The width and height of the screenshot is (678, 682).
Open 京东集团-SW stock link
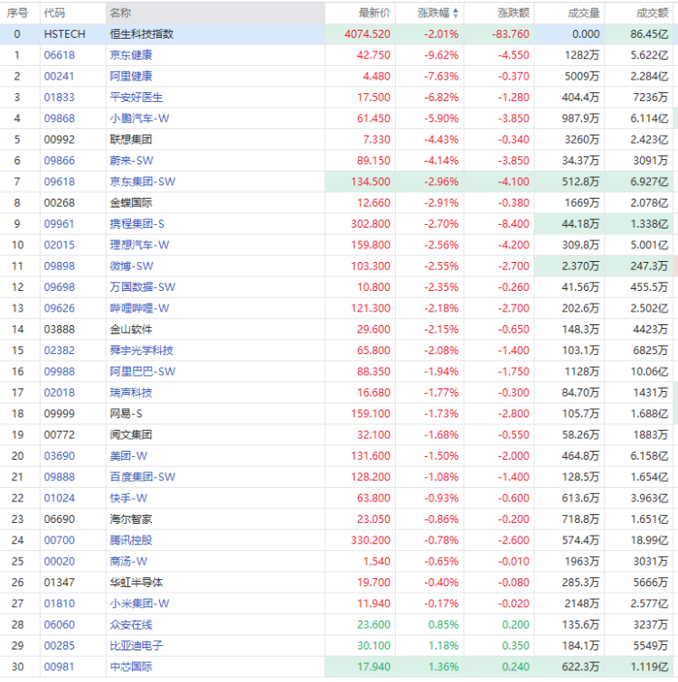[142, 182]
